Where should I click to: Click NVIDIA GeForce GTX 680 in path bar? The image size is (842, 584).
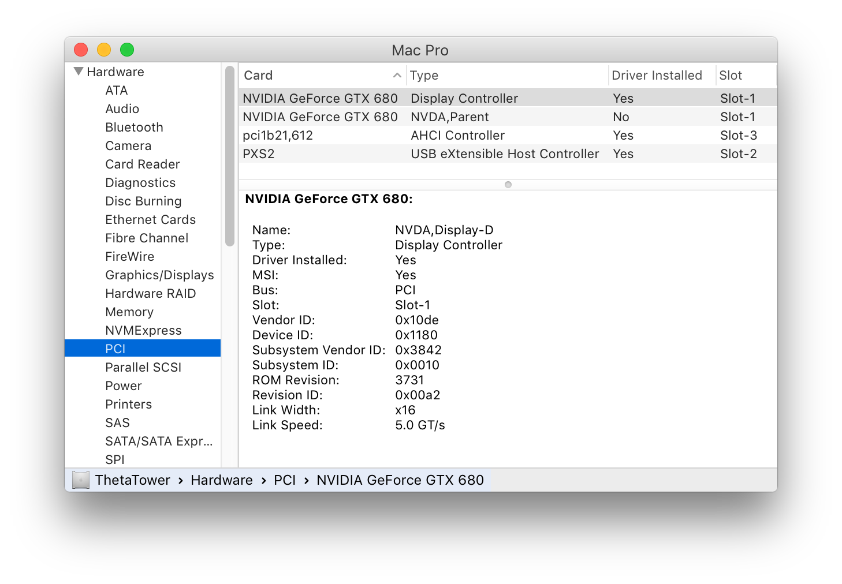(400, 480)
